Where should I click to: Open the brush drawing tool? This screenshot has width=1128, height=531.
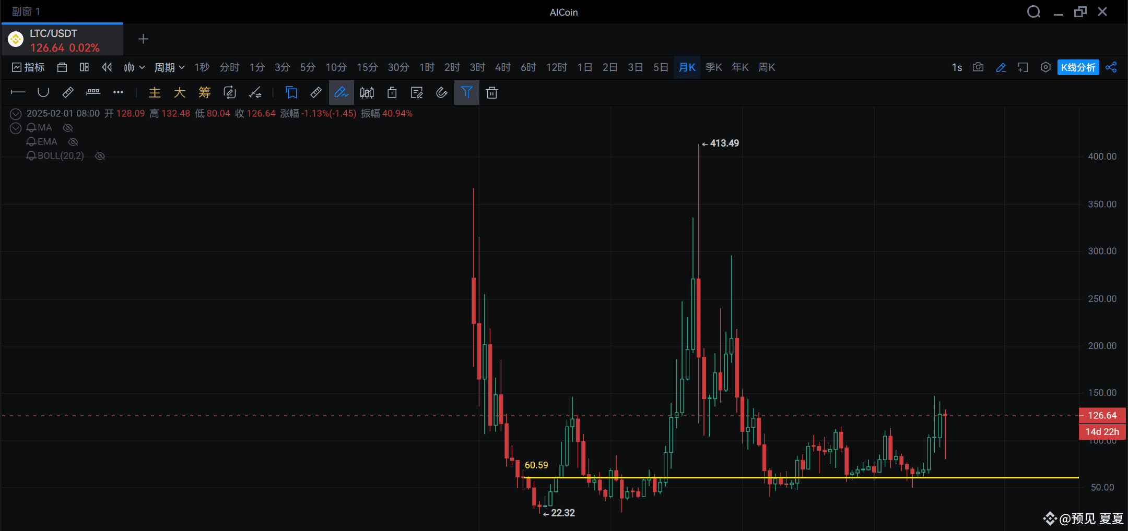pyautogui.click(x=341, y=92)
